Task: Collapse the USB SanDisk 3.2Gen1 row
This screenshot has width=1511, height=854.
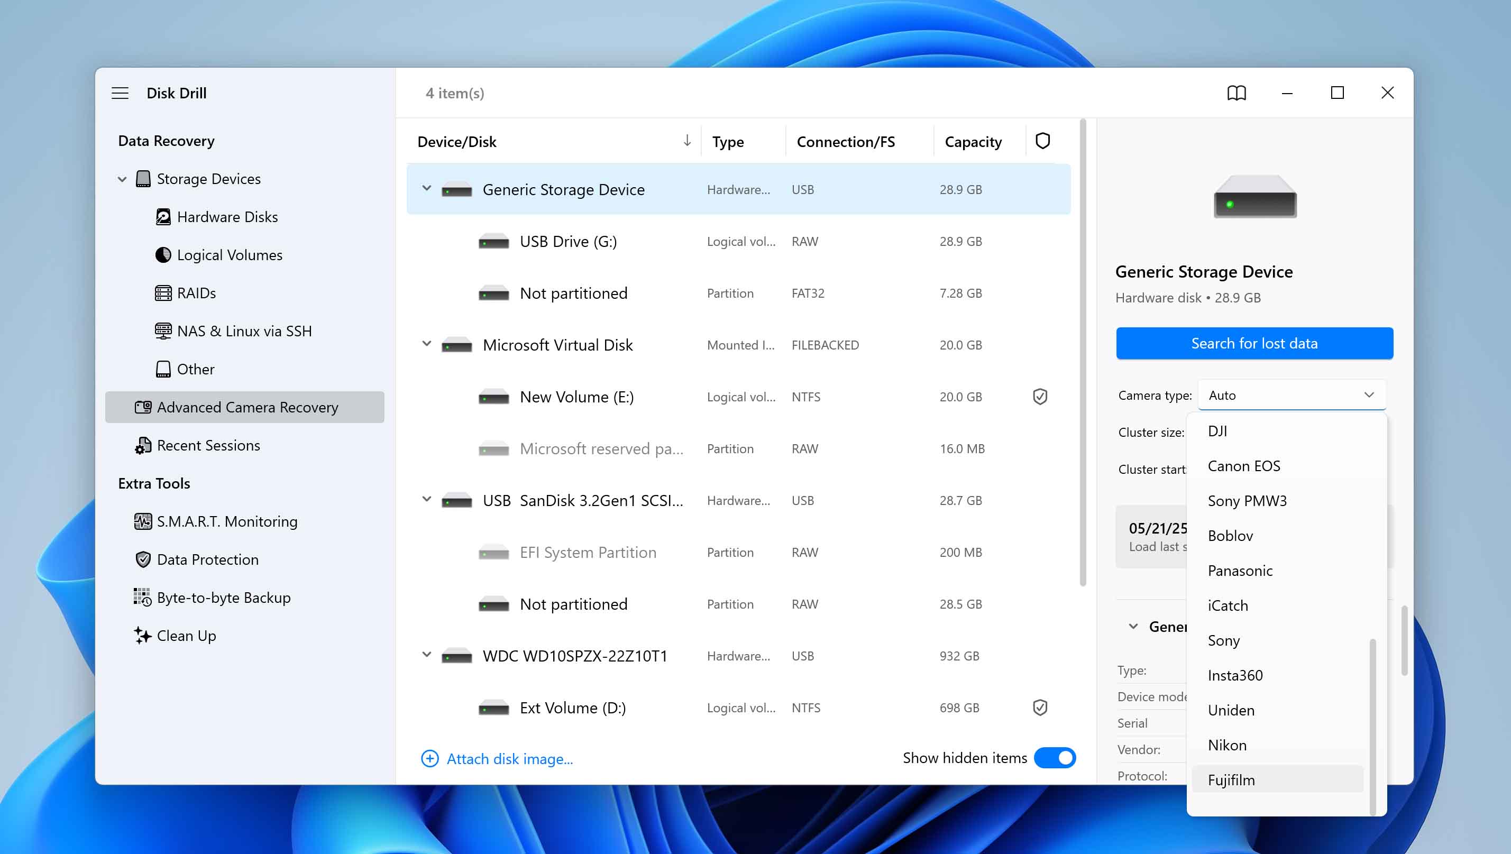Action: tap(427, 500)
